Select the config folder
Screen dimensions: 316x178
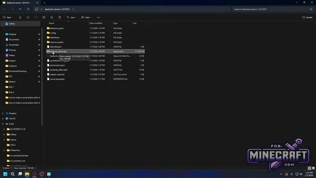pyautogui.click(x=95, y=33)
